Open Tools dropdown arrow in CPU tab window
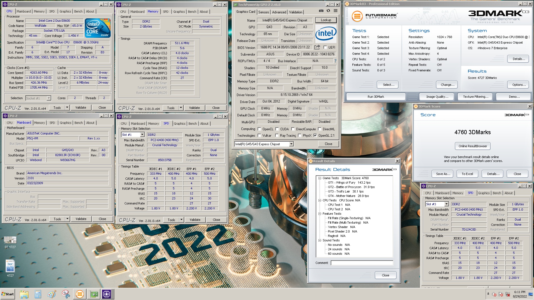 click(67, 107)
